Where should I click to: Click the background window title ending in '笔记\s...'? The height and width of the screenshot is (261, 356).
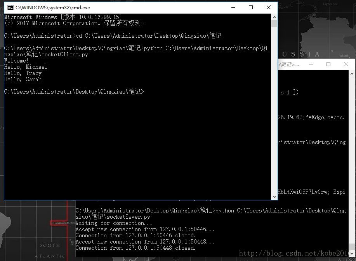pyautogui.click(x=288, y=64)
